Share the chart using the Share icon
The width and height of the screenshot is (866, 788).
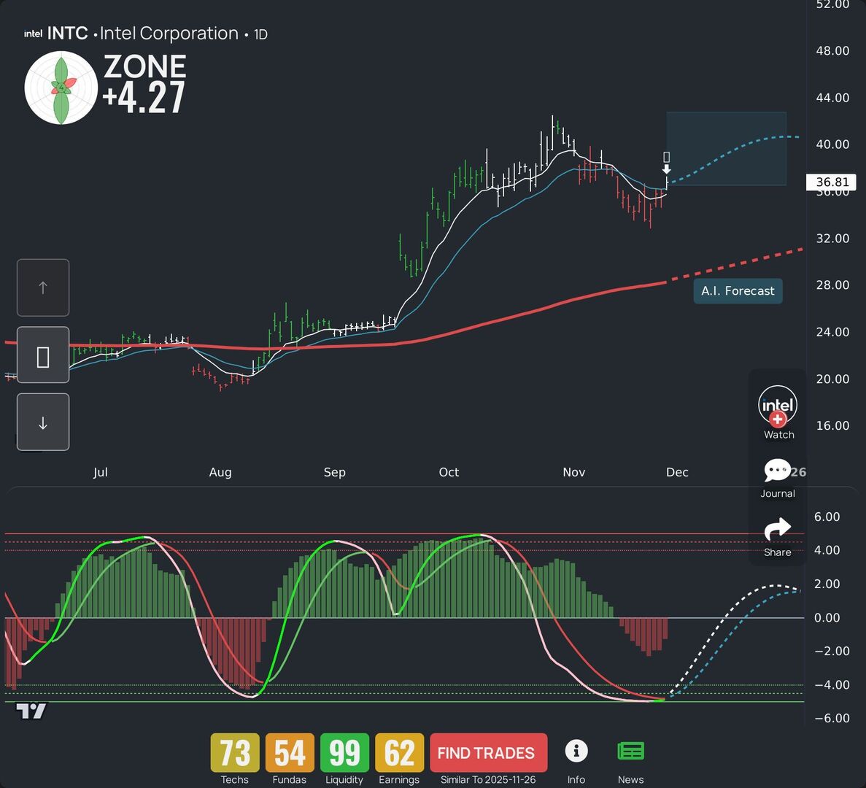(x=777, y=529)
